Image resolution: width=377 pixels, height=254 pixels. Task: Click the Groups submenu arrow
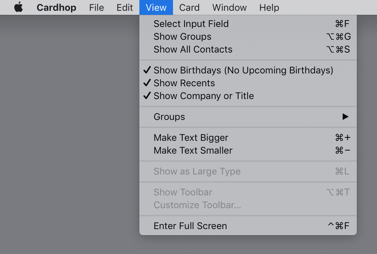point(345,117)
